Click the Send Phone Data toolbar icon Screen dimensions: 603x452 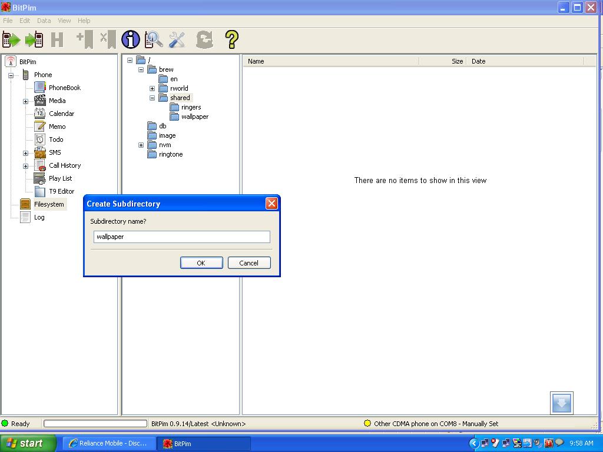(34, 39)
